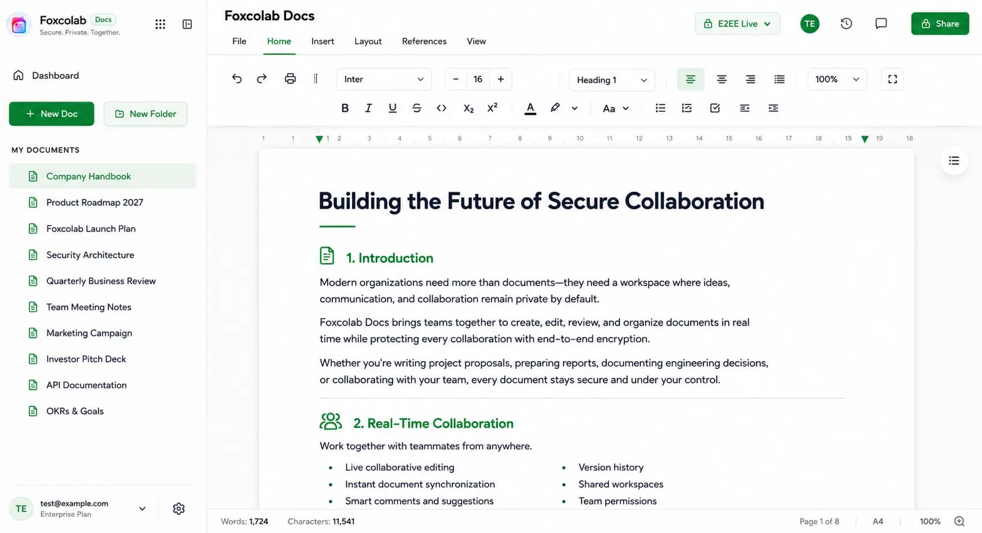Image resolution: width=982 pixels, height=533 pixels.
Task: Open the Insert tab
Action: [323, 42]
